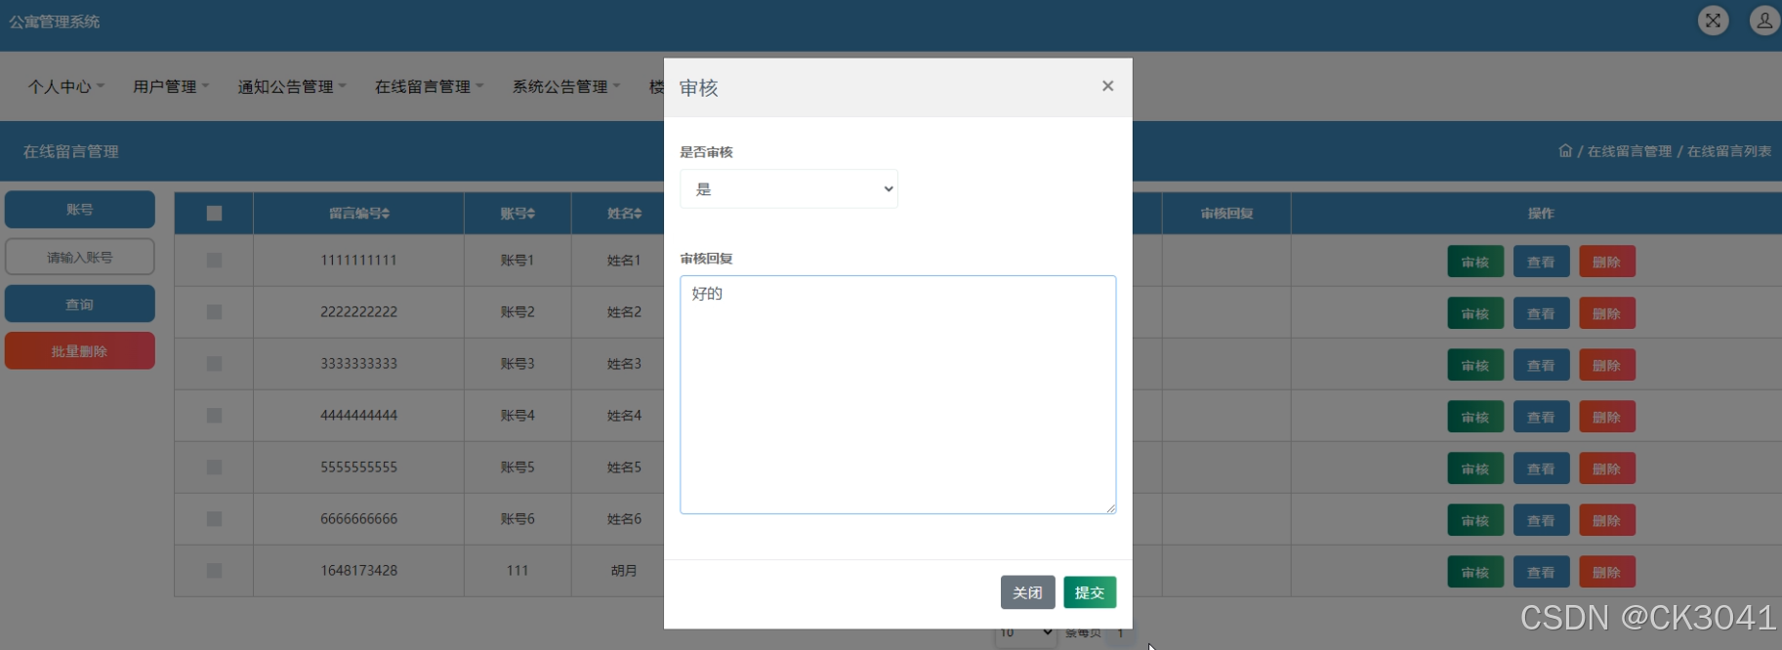This screenshot has width=1782, height=650.
Task: Sort by 姓名 column header
Action: coord(624,214)
